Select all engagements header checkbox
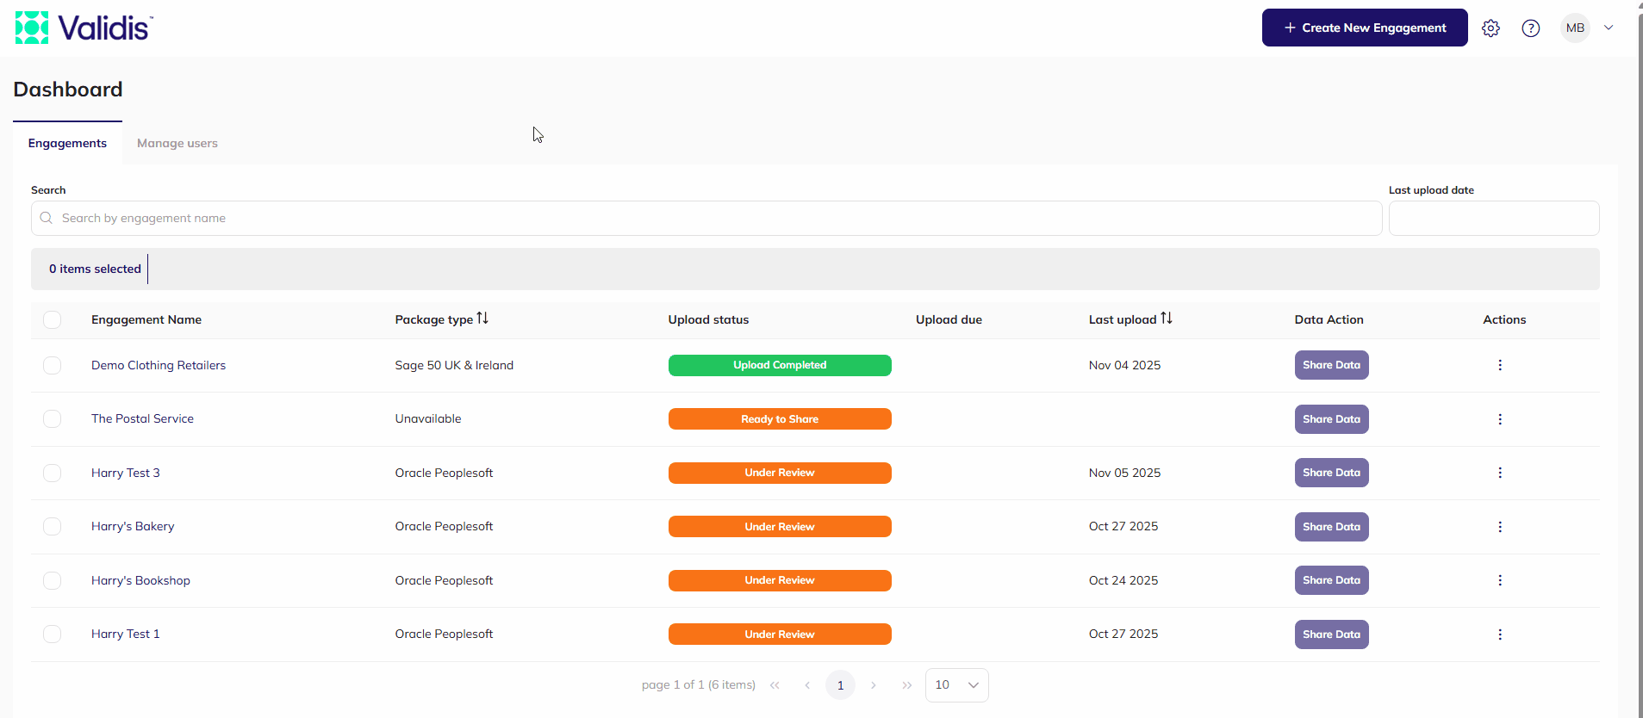 click(x=53, y=319)
